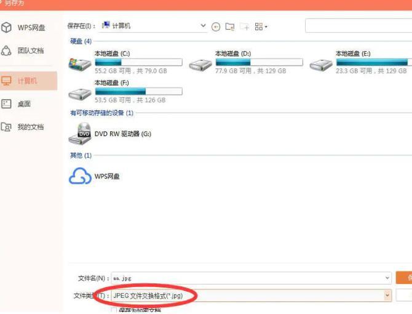
Task: Open 我的文档 in the sidebar
Action: 24,127
